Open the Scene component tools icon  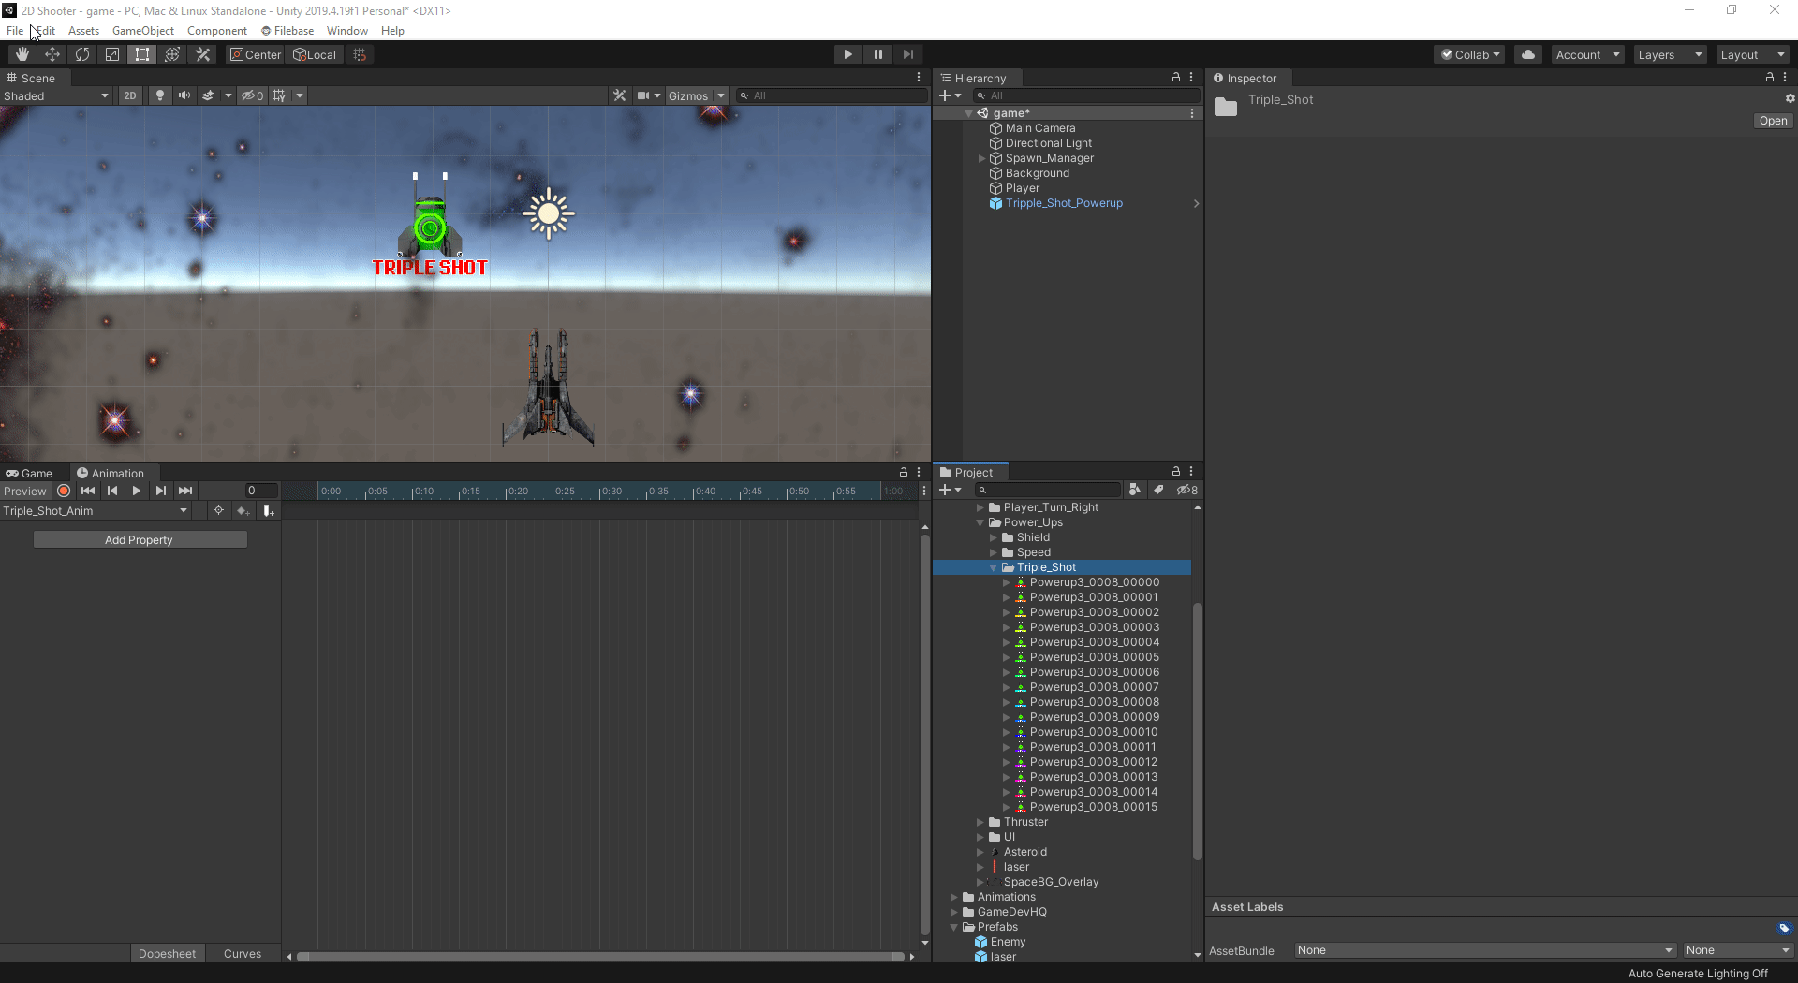[619, 95]
